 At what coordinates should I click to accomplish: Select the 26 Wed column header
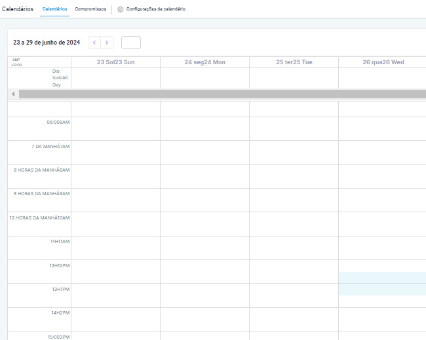pos(383,62)
